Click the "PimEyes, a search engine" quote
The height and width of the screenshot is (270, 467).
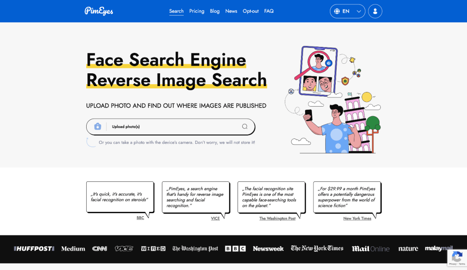click(x=196, y=197)
